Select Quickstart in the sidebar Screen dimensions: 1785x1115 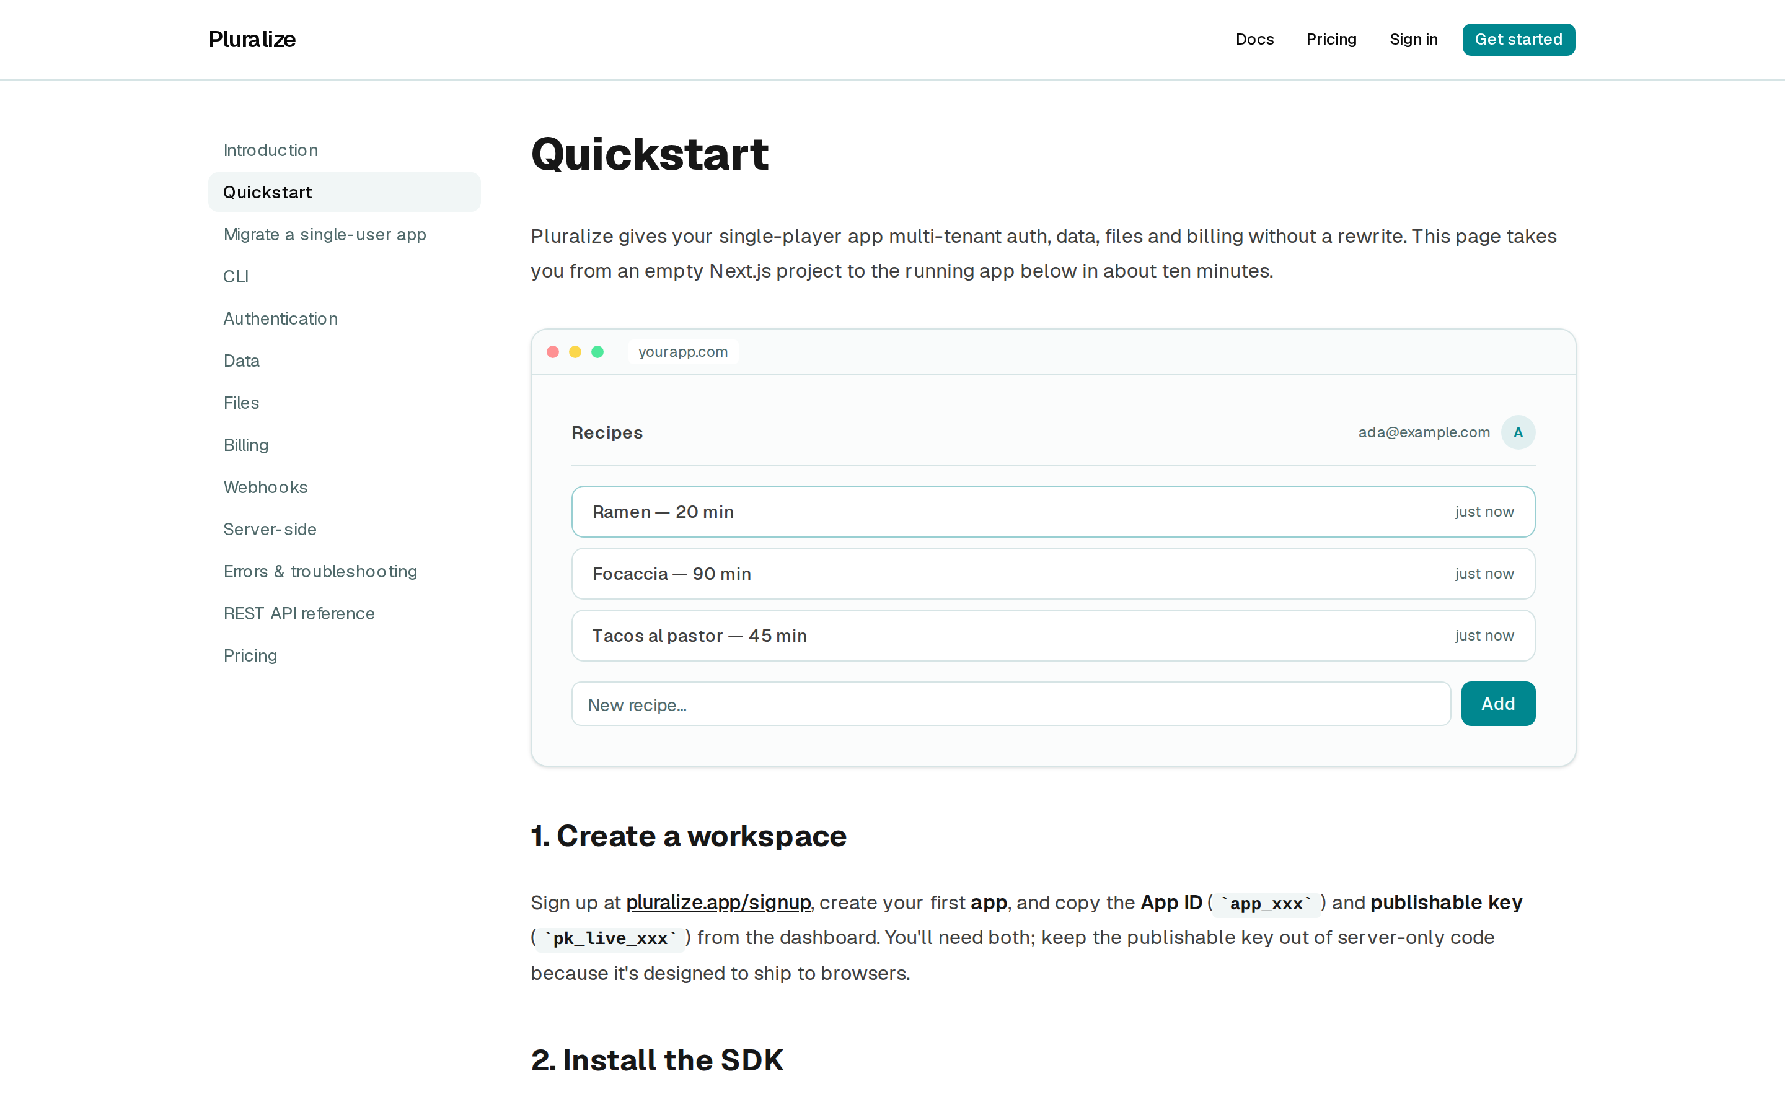pyautogui.click(x=345, y=192)
